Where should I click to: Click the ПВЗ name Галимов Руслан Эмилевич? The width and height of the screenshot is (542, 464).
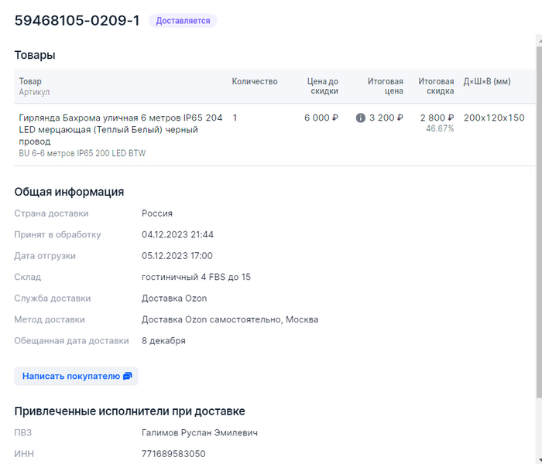(199, 433)
